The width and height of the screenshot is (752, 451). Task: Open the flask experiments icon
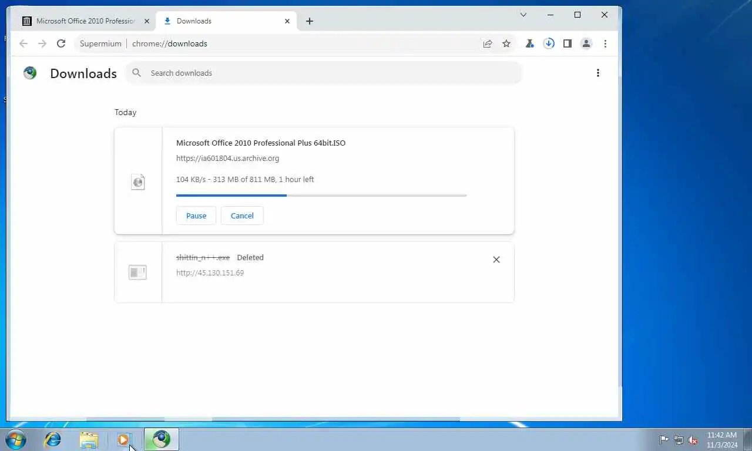(x=530, y=43)
